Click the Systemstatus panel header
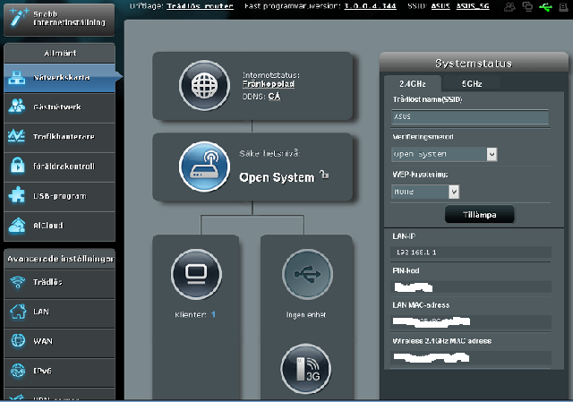Screen dimensions: 573x402 pos(474,64)
